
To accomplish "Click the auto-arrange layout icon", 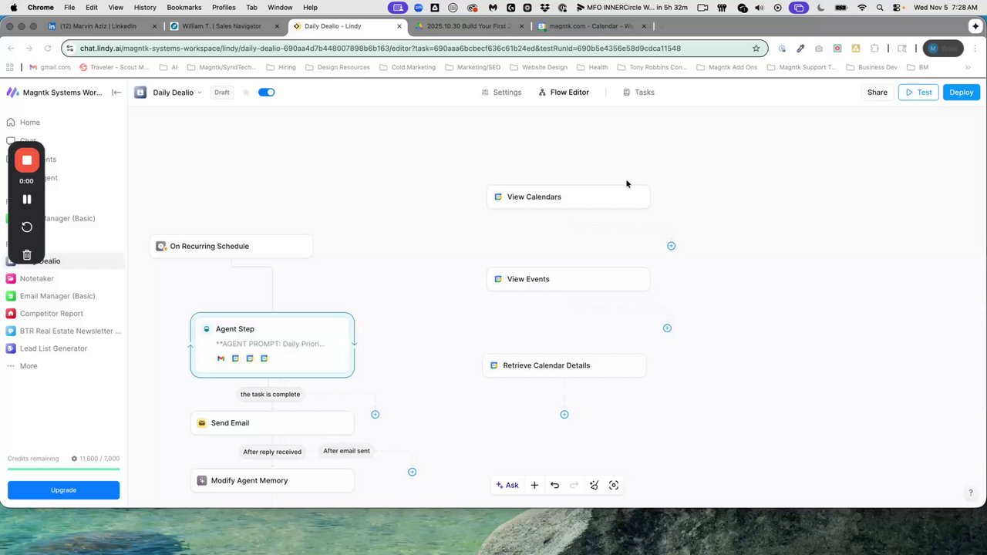I will point(594,486).
